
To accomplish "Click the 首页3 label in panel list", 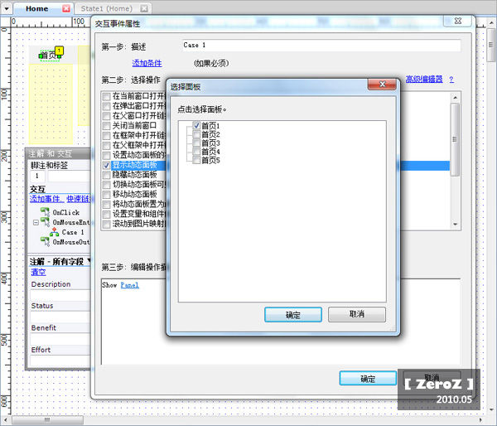I will [210, 143].
